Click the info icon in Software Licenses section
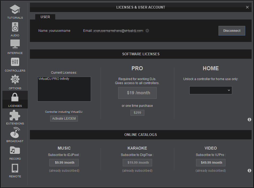 [249, 119]
